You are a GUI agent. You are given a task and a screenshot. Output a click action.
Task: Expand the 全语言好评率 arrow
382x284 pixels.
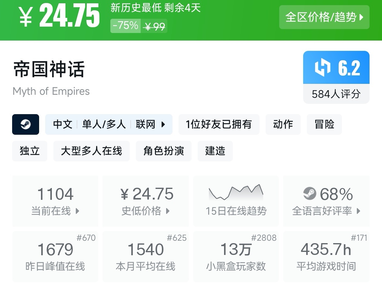[358, 211]
